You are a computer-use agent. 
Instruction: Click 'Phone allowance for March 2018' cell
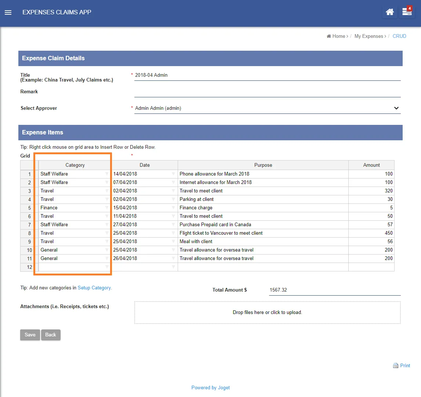pos(263,174)
